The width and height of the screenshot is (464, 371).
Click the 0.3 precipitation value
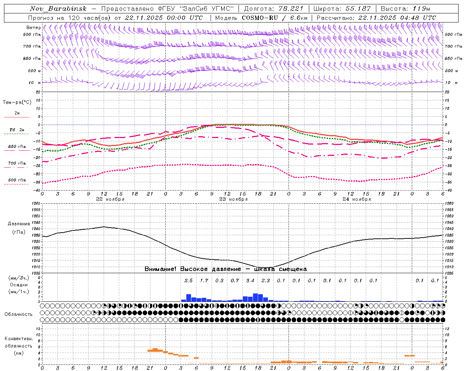tap(219, 280)
